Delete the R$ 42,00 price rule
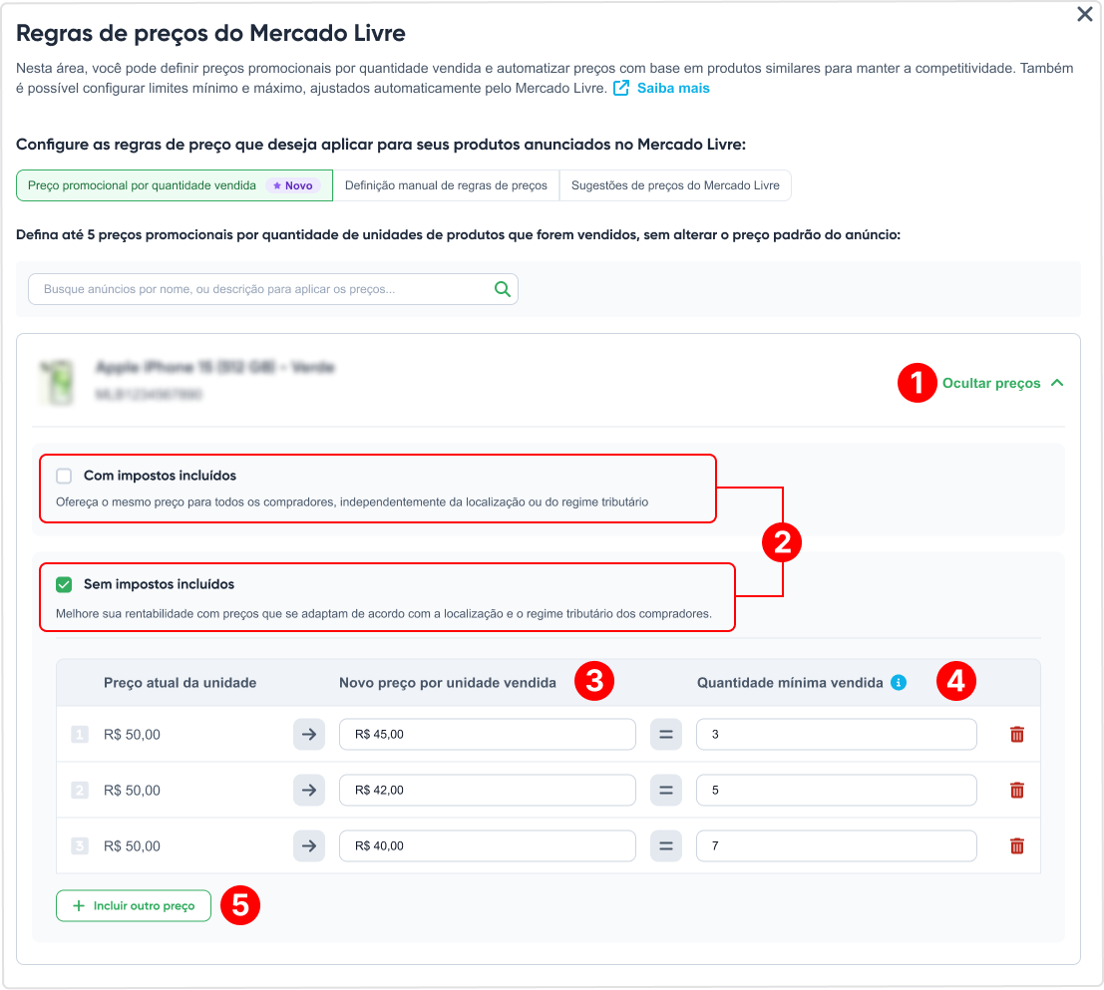This screenshot has width=1104, height=990. pyautogui.click(x=1016, y=791)
